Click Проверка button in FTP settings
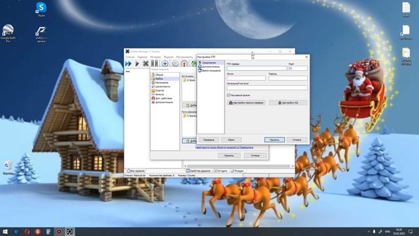 [209, 140]
